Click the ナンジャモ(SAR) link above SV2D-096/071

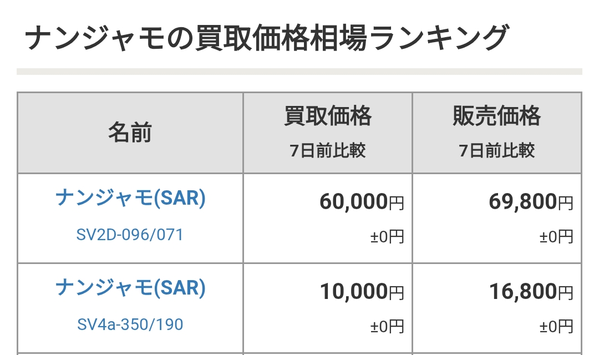tap(130, 199)
